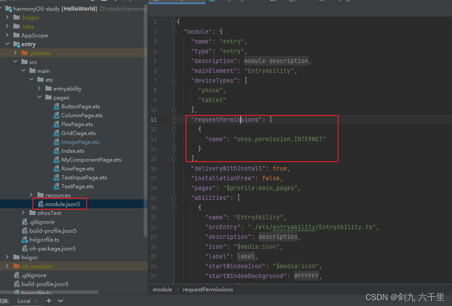This screenshot has width=452, height=306.
Task: Click the oh-package.json5 file icon
Action: coord(25,249)
